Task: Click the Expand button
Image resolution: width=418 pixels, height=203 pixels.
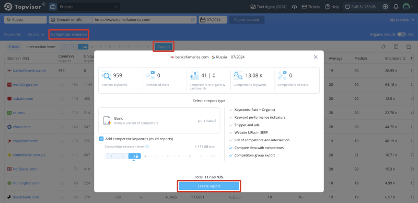Action: [164, 47]
